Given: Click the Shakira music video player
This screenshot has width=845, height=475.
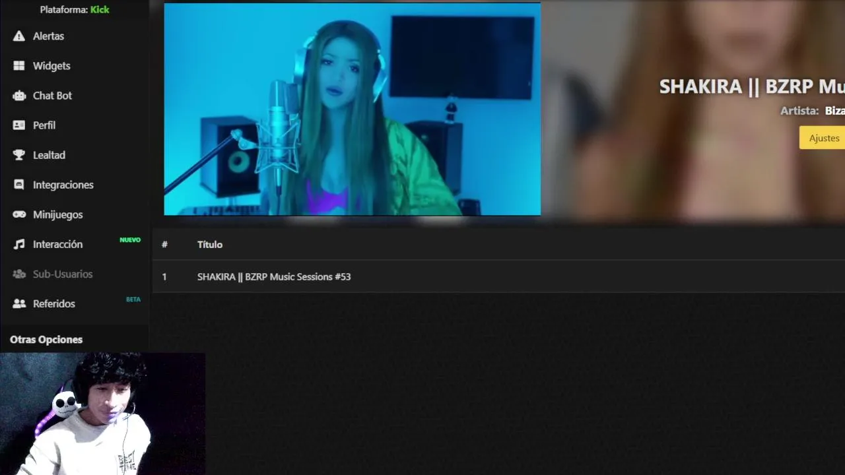Looking at the screenshot, I should click(x=353, y=109).
